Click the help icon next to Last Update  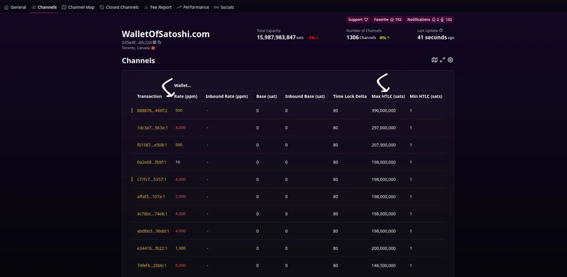coord(441,31)
